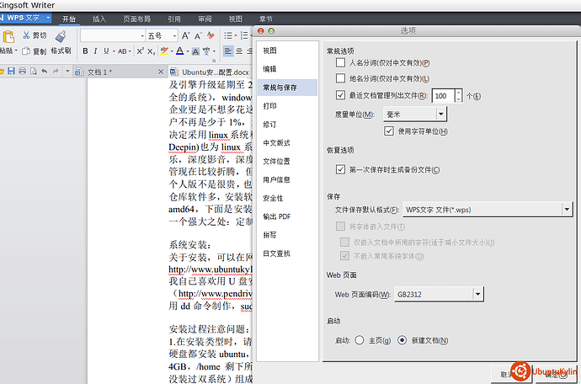
Task: Select the 主页 startup radio button
Action: tap(359, 340)
